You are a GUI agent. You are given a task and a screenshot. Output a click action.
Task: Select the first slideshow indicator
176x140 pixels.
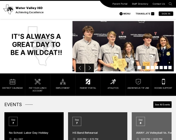point(139,68)
